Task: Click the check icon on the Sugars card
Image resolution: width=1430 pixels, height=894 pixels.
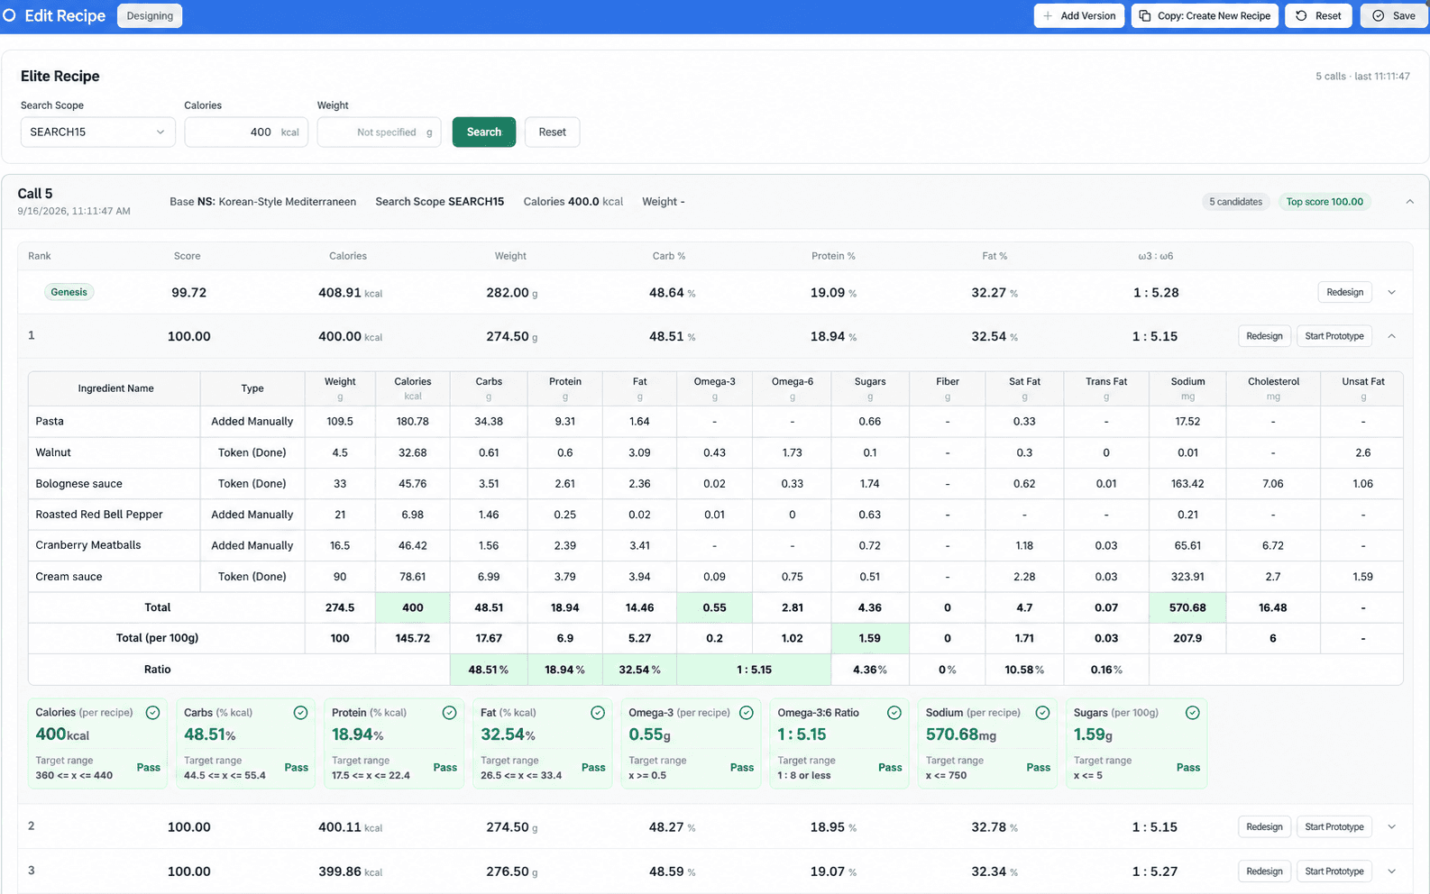Action: click(1193, 713)
